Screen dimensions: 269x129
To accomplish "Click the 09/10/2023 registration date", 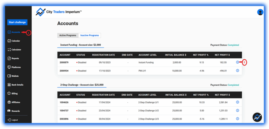I will (105, 63).
